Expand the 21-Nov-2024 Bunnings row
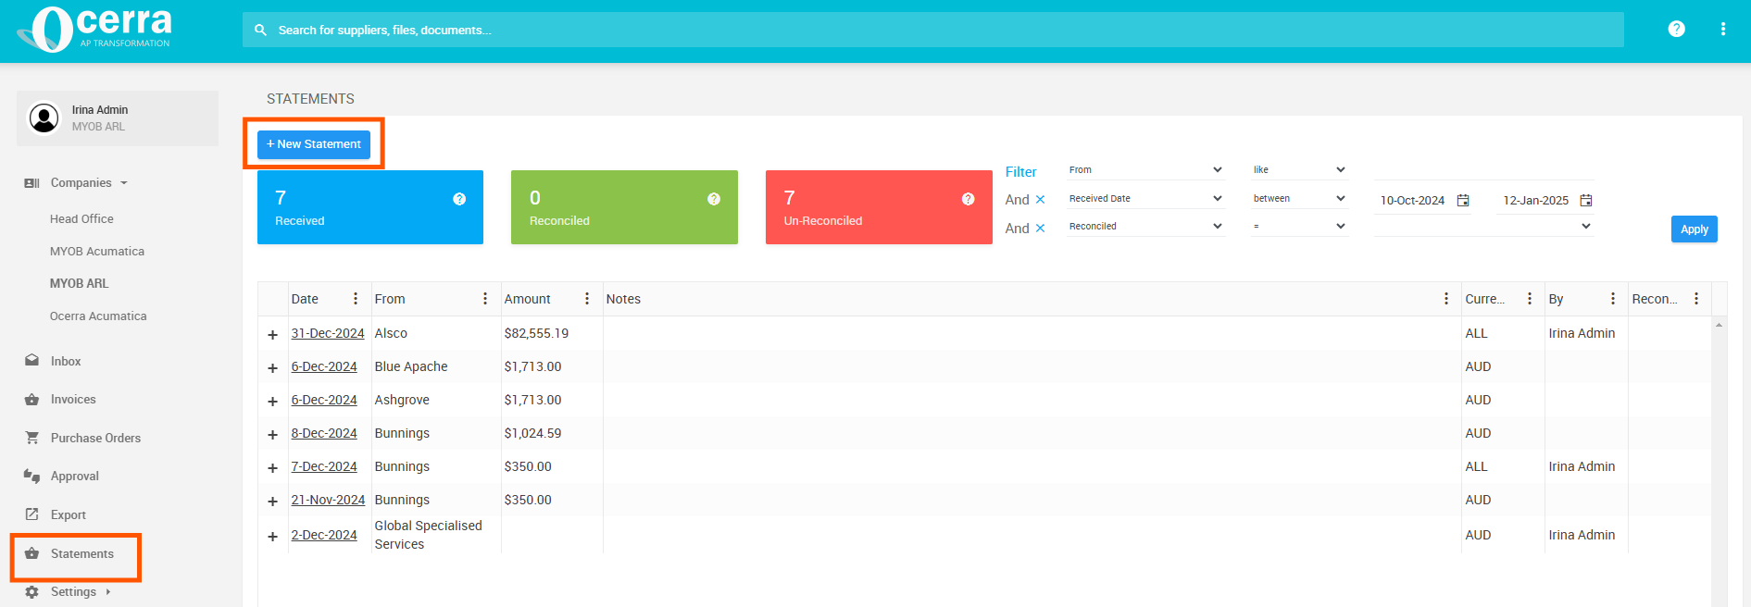1751x607 pixels. 272,502
